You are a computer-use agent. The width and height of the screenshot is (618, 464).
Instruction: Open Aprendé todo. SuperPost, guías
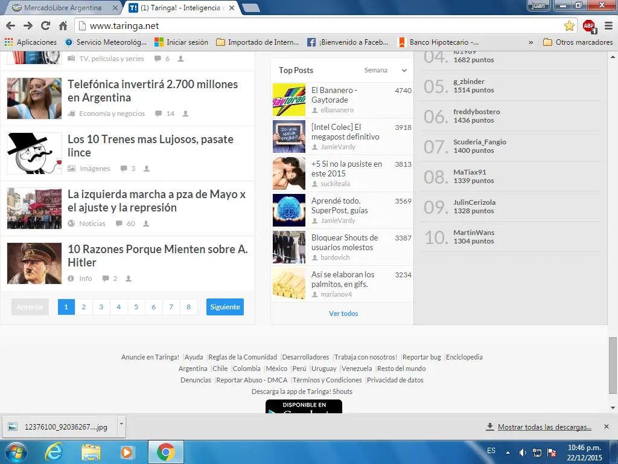339,205
